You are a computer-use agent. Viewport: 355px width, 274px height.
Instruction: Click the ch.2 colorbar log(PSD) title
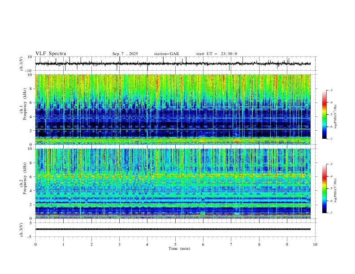coord(335,190)
